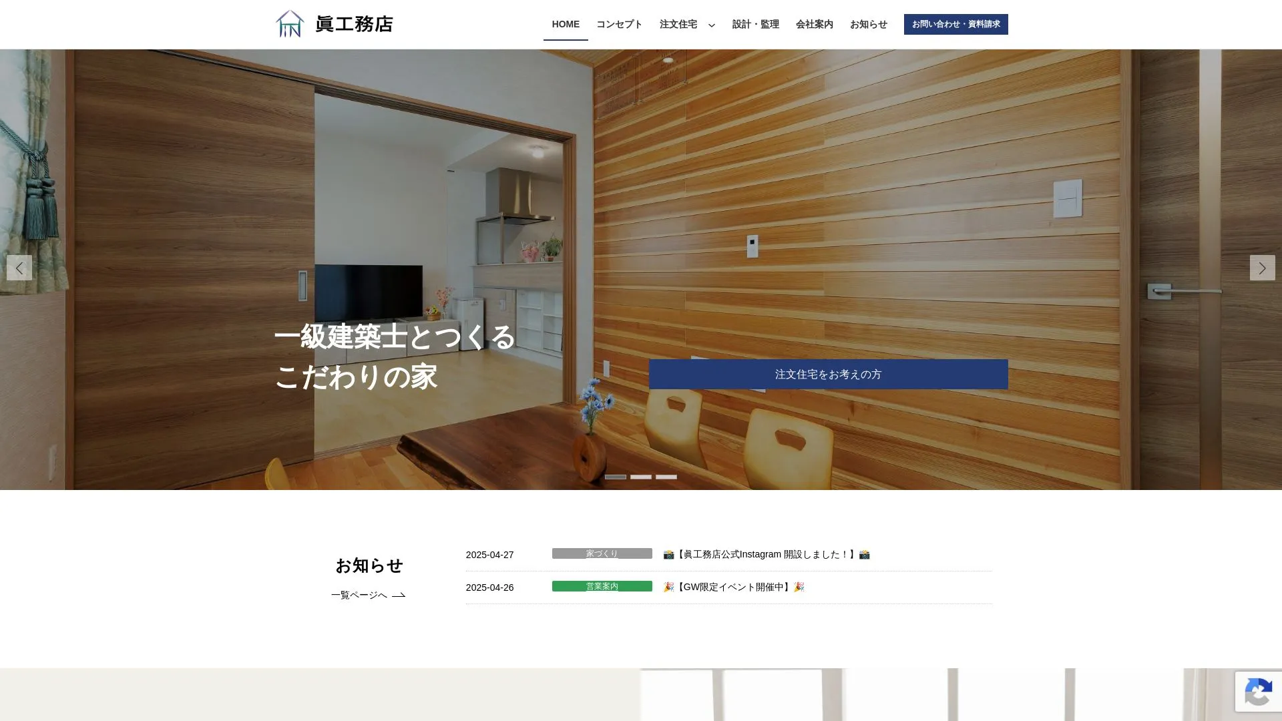1282x721 pixels.
Task: Go to the HOME menu item
Action: point(566,24)
